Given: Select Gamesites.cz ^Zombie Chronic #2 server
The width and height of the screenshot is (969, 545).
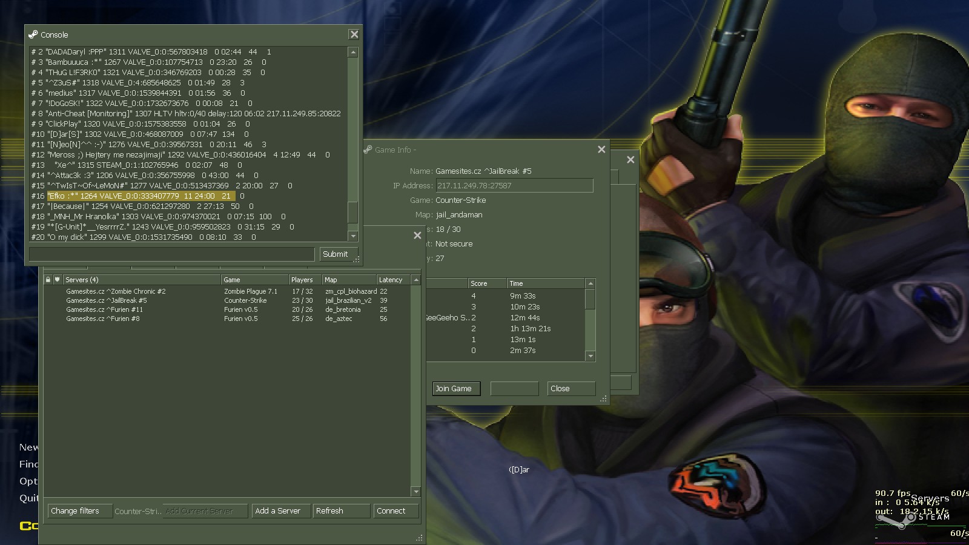Looking at the screenshot, I should [116, 291].
